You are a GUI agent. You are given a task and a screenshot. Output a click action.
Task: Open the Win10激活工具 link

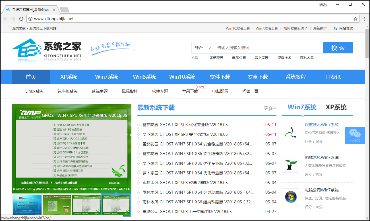tap(238, 28)
